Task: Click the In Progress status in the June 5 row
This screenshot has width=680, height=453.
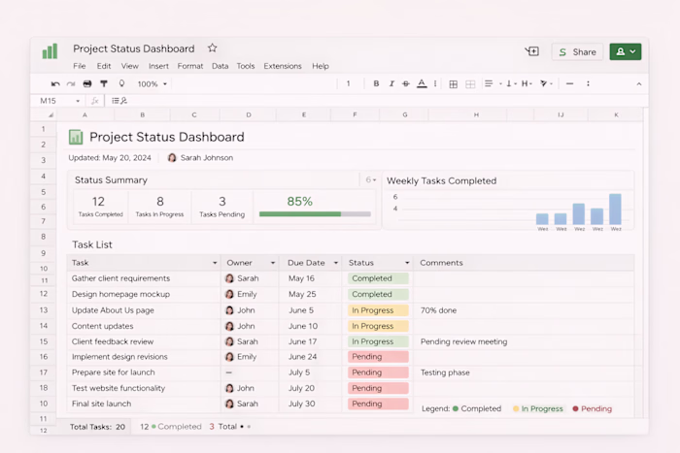Action: coord(378,310)
